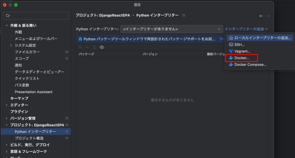Click the forward navigation arrow
Image resolution: width=295 pixels, height=158 pixels.
268,16
